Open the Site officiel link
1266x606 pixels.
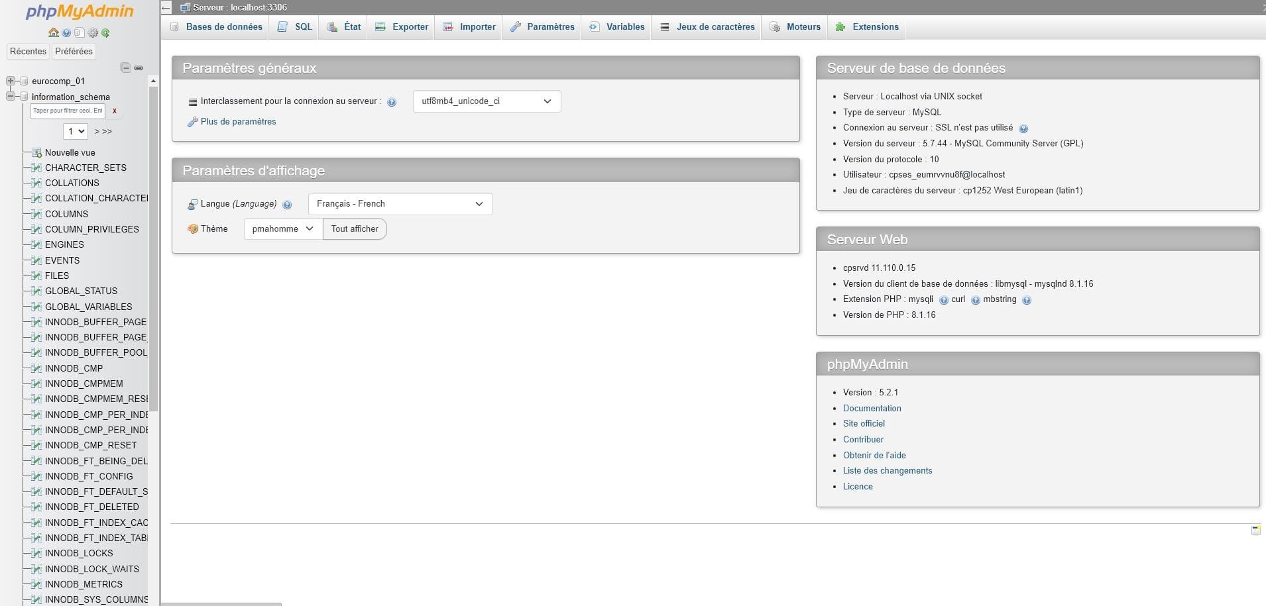(864, 424)
